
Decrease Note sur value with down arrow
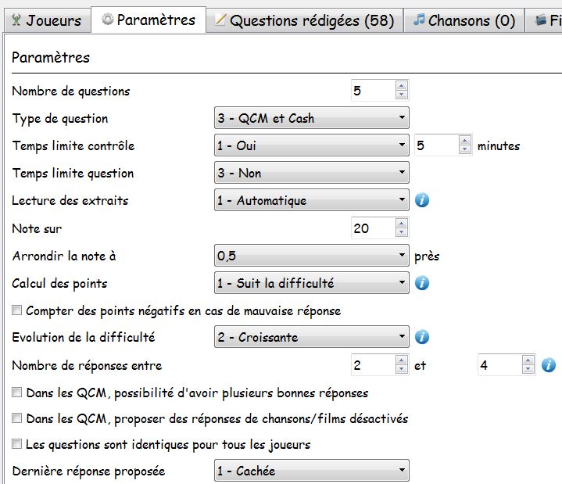[x=402, y=232]
